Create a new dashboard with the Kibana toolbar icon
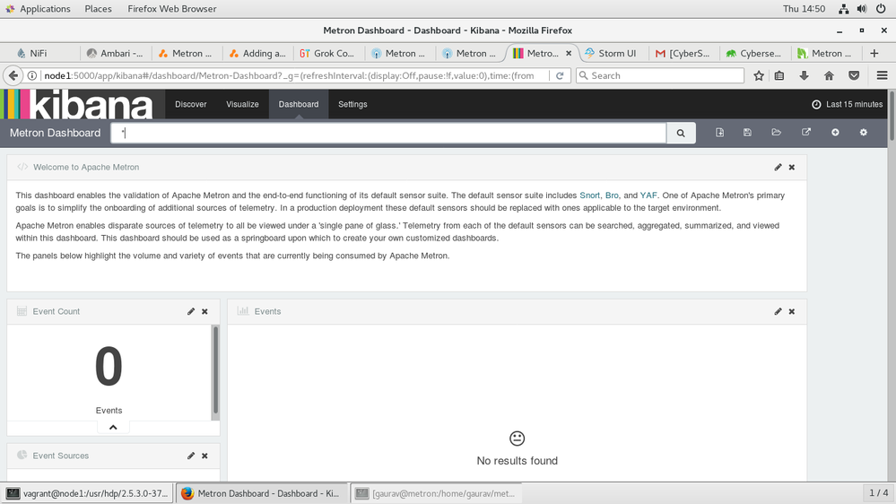Image resolution: width=896 pixels, height=504 pixels. point(719,133)
